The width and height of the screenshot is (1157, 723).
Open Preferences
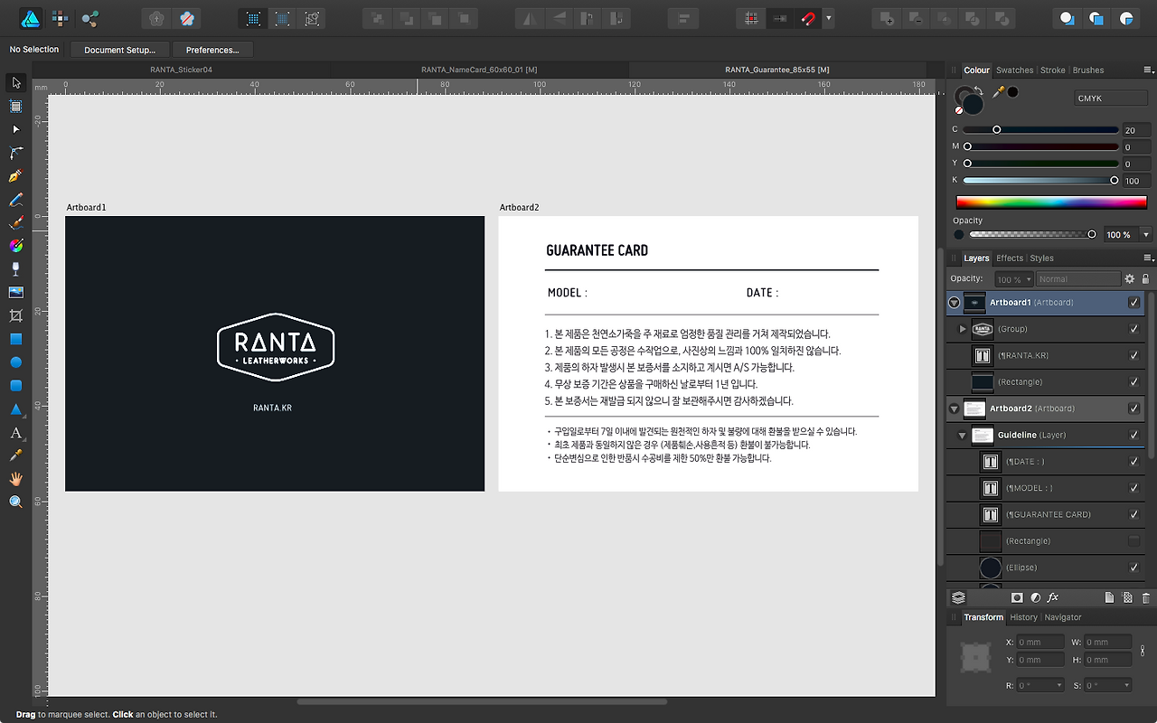tap(212, 50)
